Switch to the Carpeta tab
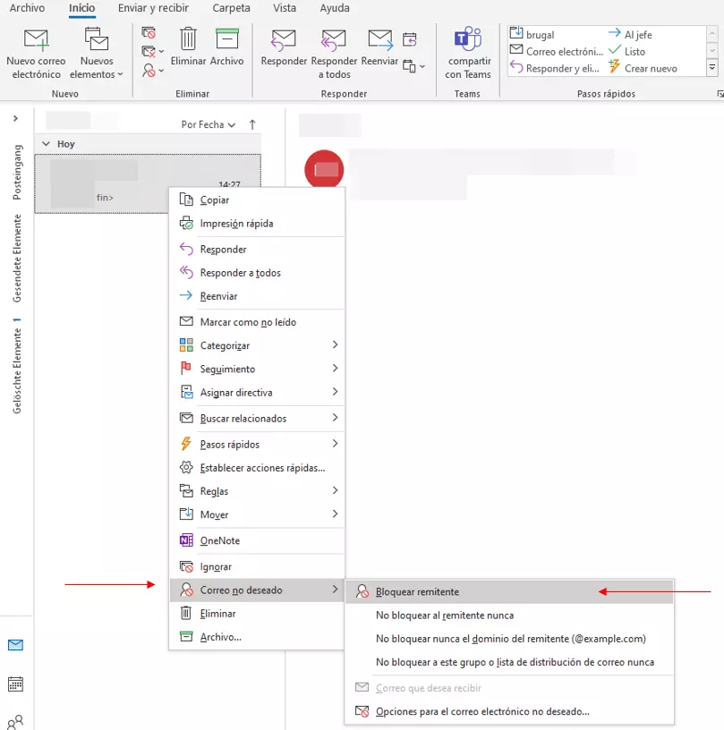Image resolution: width=724 pixels, height=730 pixels. pyautogui.click(x=231, y=8)
